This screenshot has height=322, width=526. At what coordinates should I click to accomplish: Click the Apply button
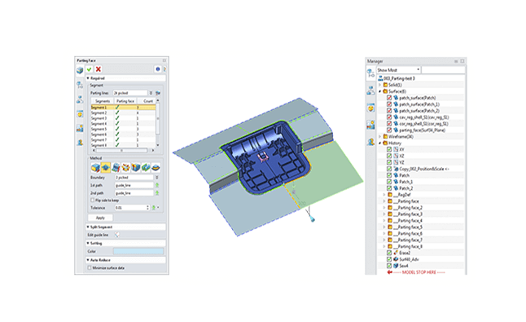(100, 218)
